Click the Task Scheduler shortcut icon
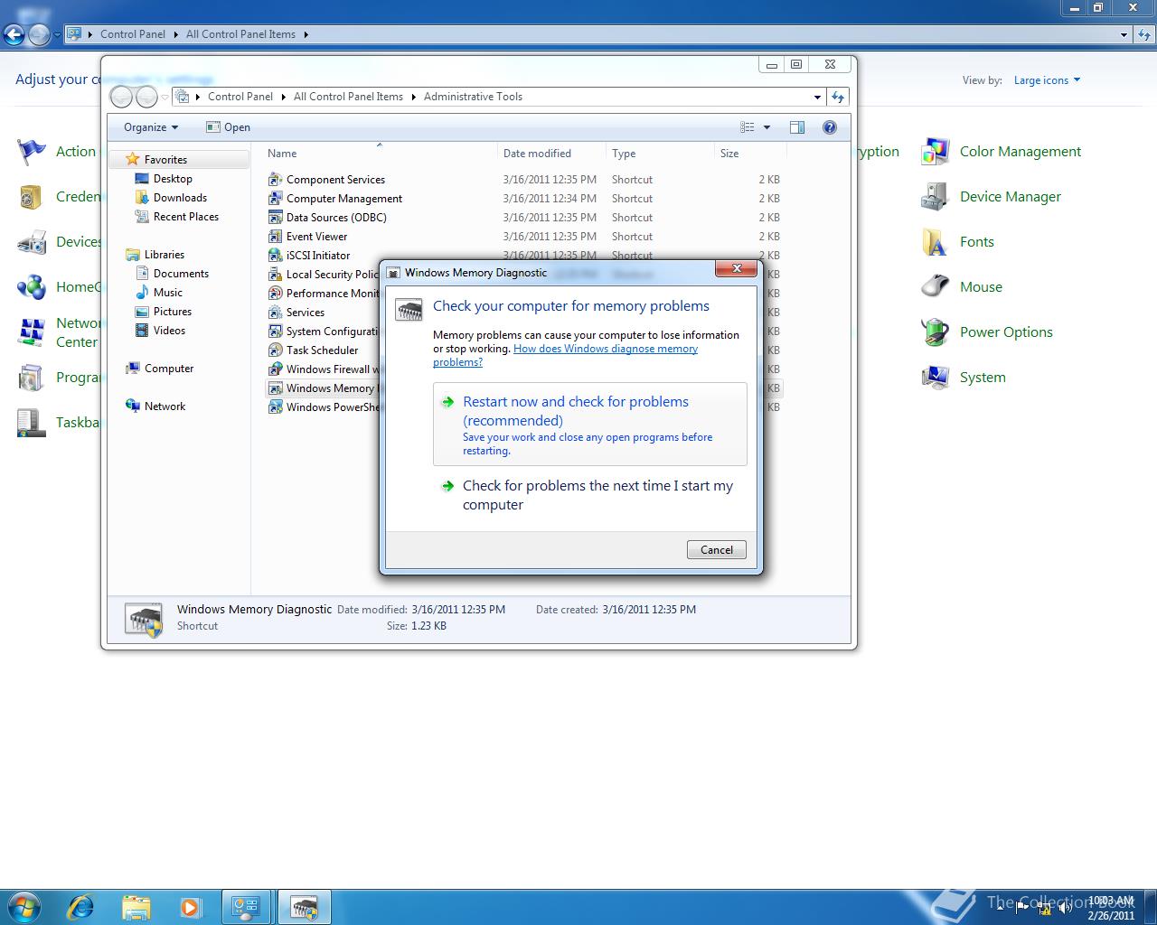The height and width of the screenshot is (925, 1157). (x=276, y=350)
